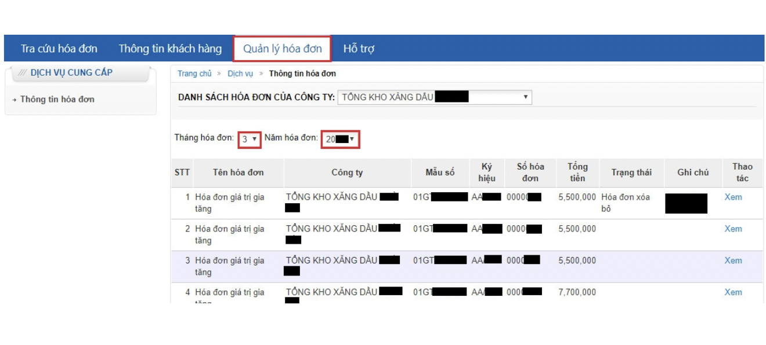Click the Số hóa đơn column header

tap(530, 172)
